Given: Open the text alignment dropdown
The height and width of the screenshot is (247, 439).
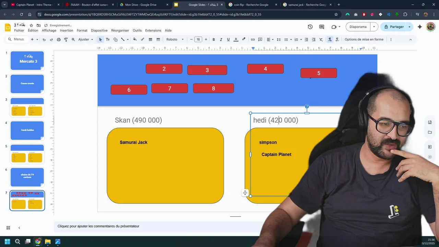Looking at the screenshot, I should (270, 39).
